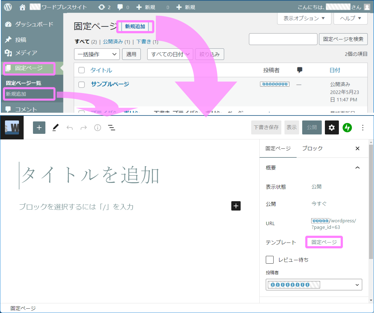The height and width of the screenshot is (313, 374).
Task: Click the undo arrow in the editor
Action: [70, 127]
